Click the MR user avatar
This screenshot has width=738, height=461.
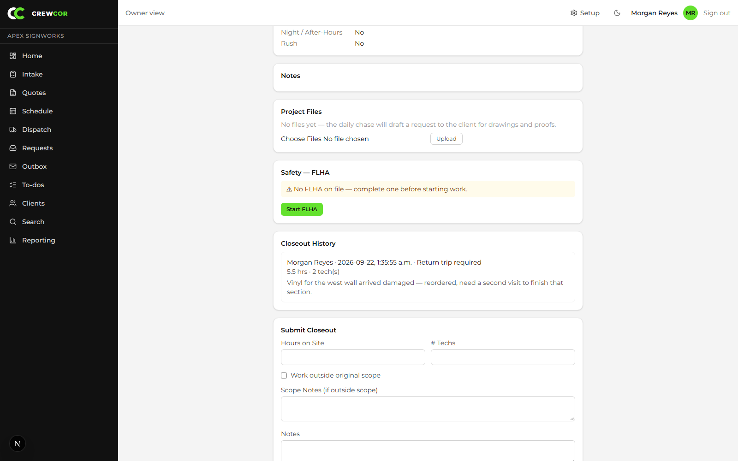(690, 13)
